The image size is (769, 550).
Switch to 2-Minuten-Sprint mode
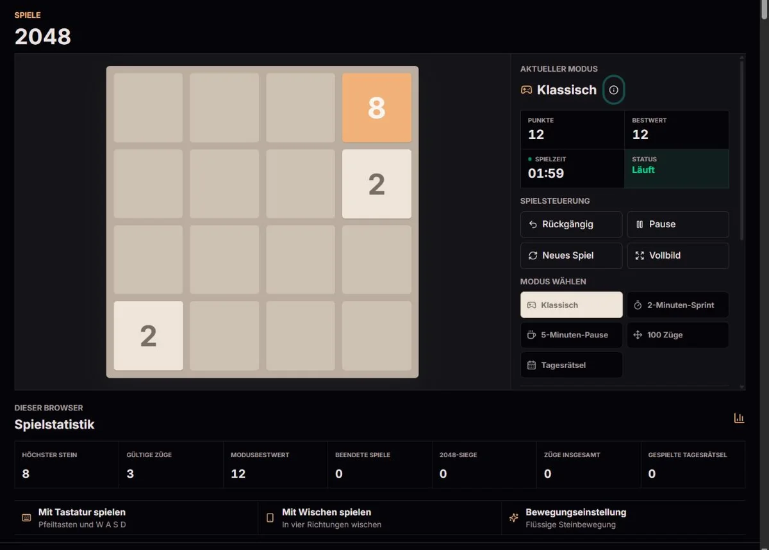pyautogui.click(x=678, y=305)
